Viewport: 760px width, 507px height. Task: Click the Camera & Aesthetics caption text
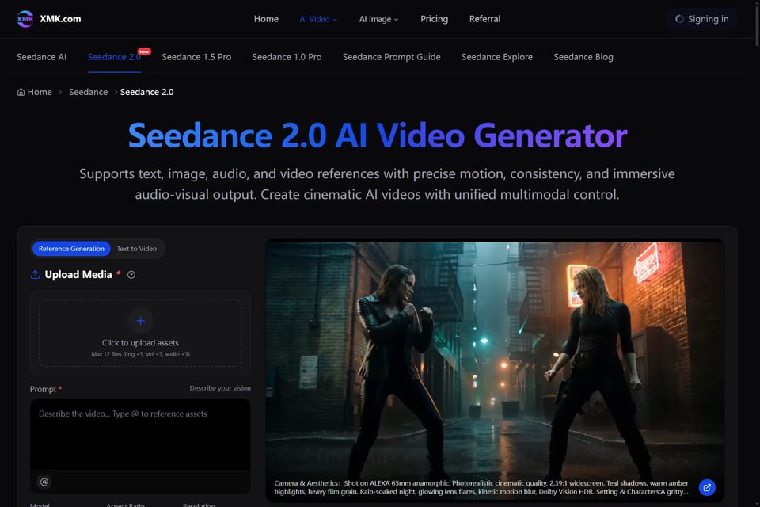pos(481,487)
